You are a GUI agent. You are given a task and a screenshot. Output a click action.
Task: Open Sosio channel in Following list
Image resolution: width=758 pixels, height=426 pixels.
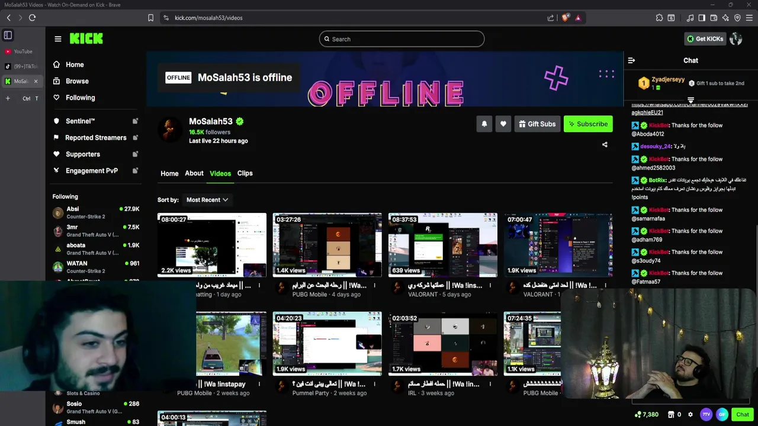96,408
